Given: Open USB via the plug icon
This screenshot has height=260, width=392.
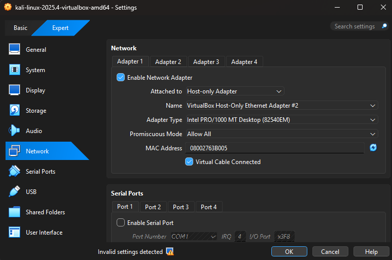Looking at the screenshot, I should (14, 191).
